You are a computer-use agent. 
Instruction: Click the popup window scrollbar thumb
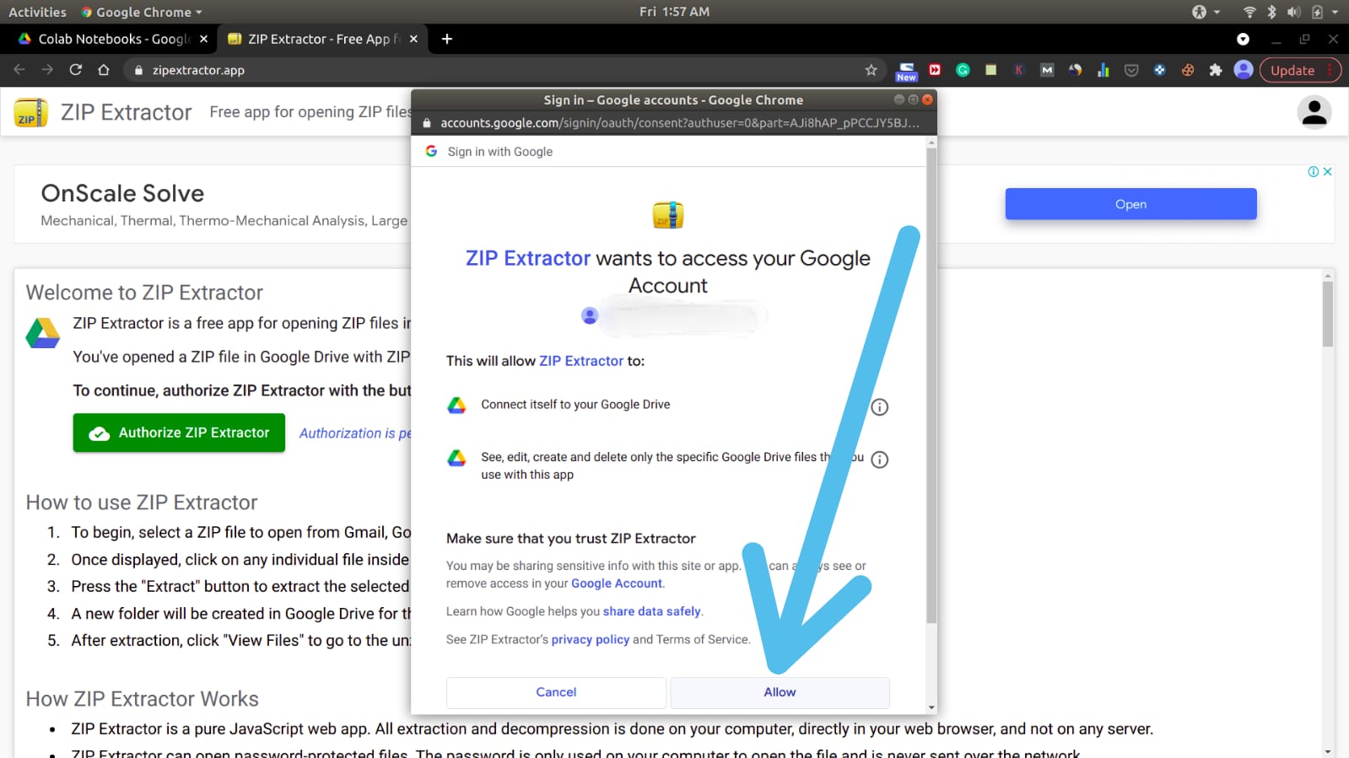931,386
